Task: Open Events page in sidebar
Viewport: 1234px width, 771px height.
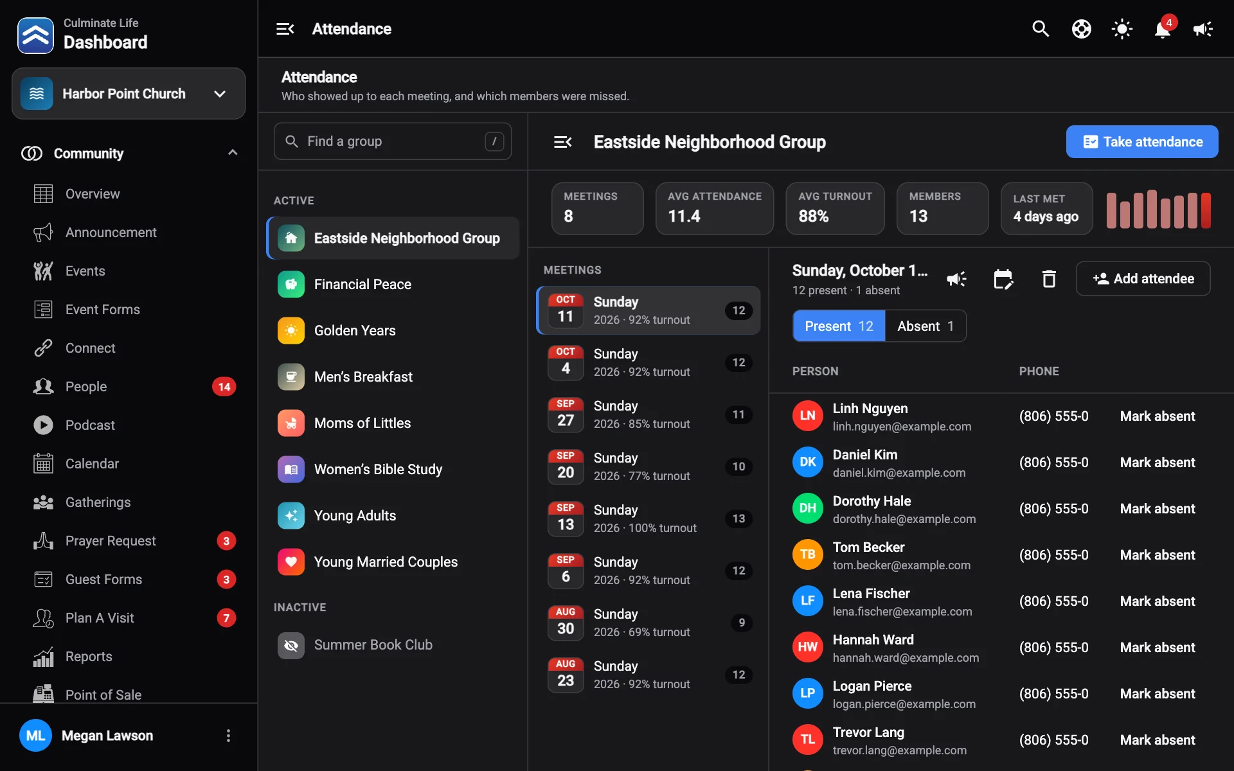Action: pyautogui.click(x=129, y=271)
